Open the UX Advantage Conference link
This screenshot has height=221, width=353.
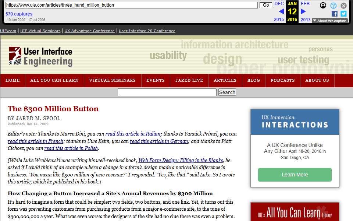[89, 31]
